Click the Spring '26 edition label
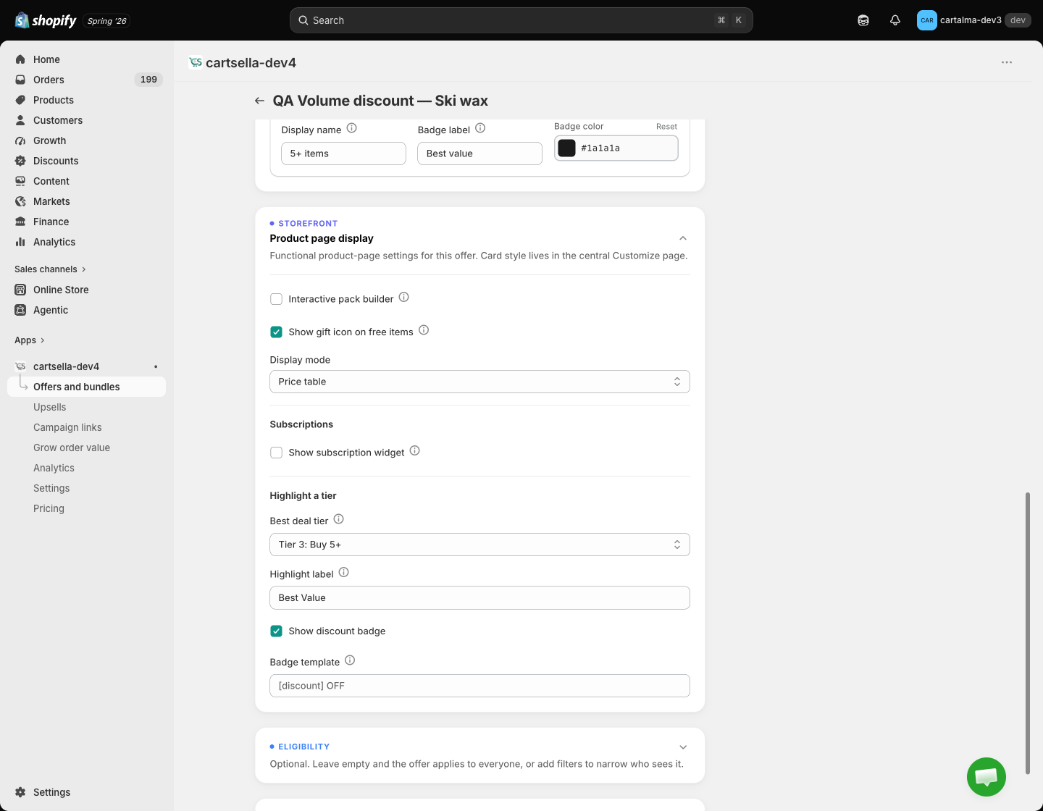 click(106, 21)
